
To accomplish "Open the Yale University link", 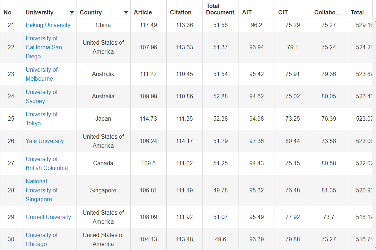I will pos(45,141).
